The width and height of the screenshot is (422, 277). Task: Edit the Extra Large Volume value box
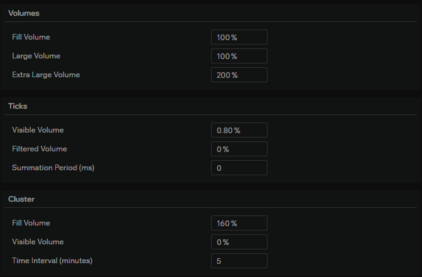coord(239,75)
